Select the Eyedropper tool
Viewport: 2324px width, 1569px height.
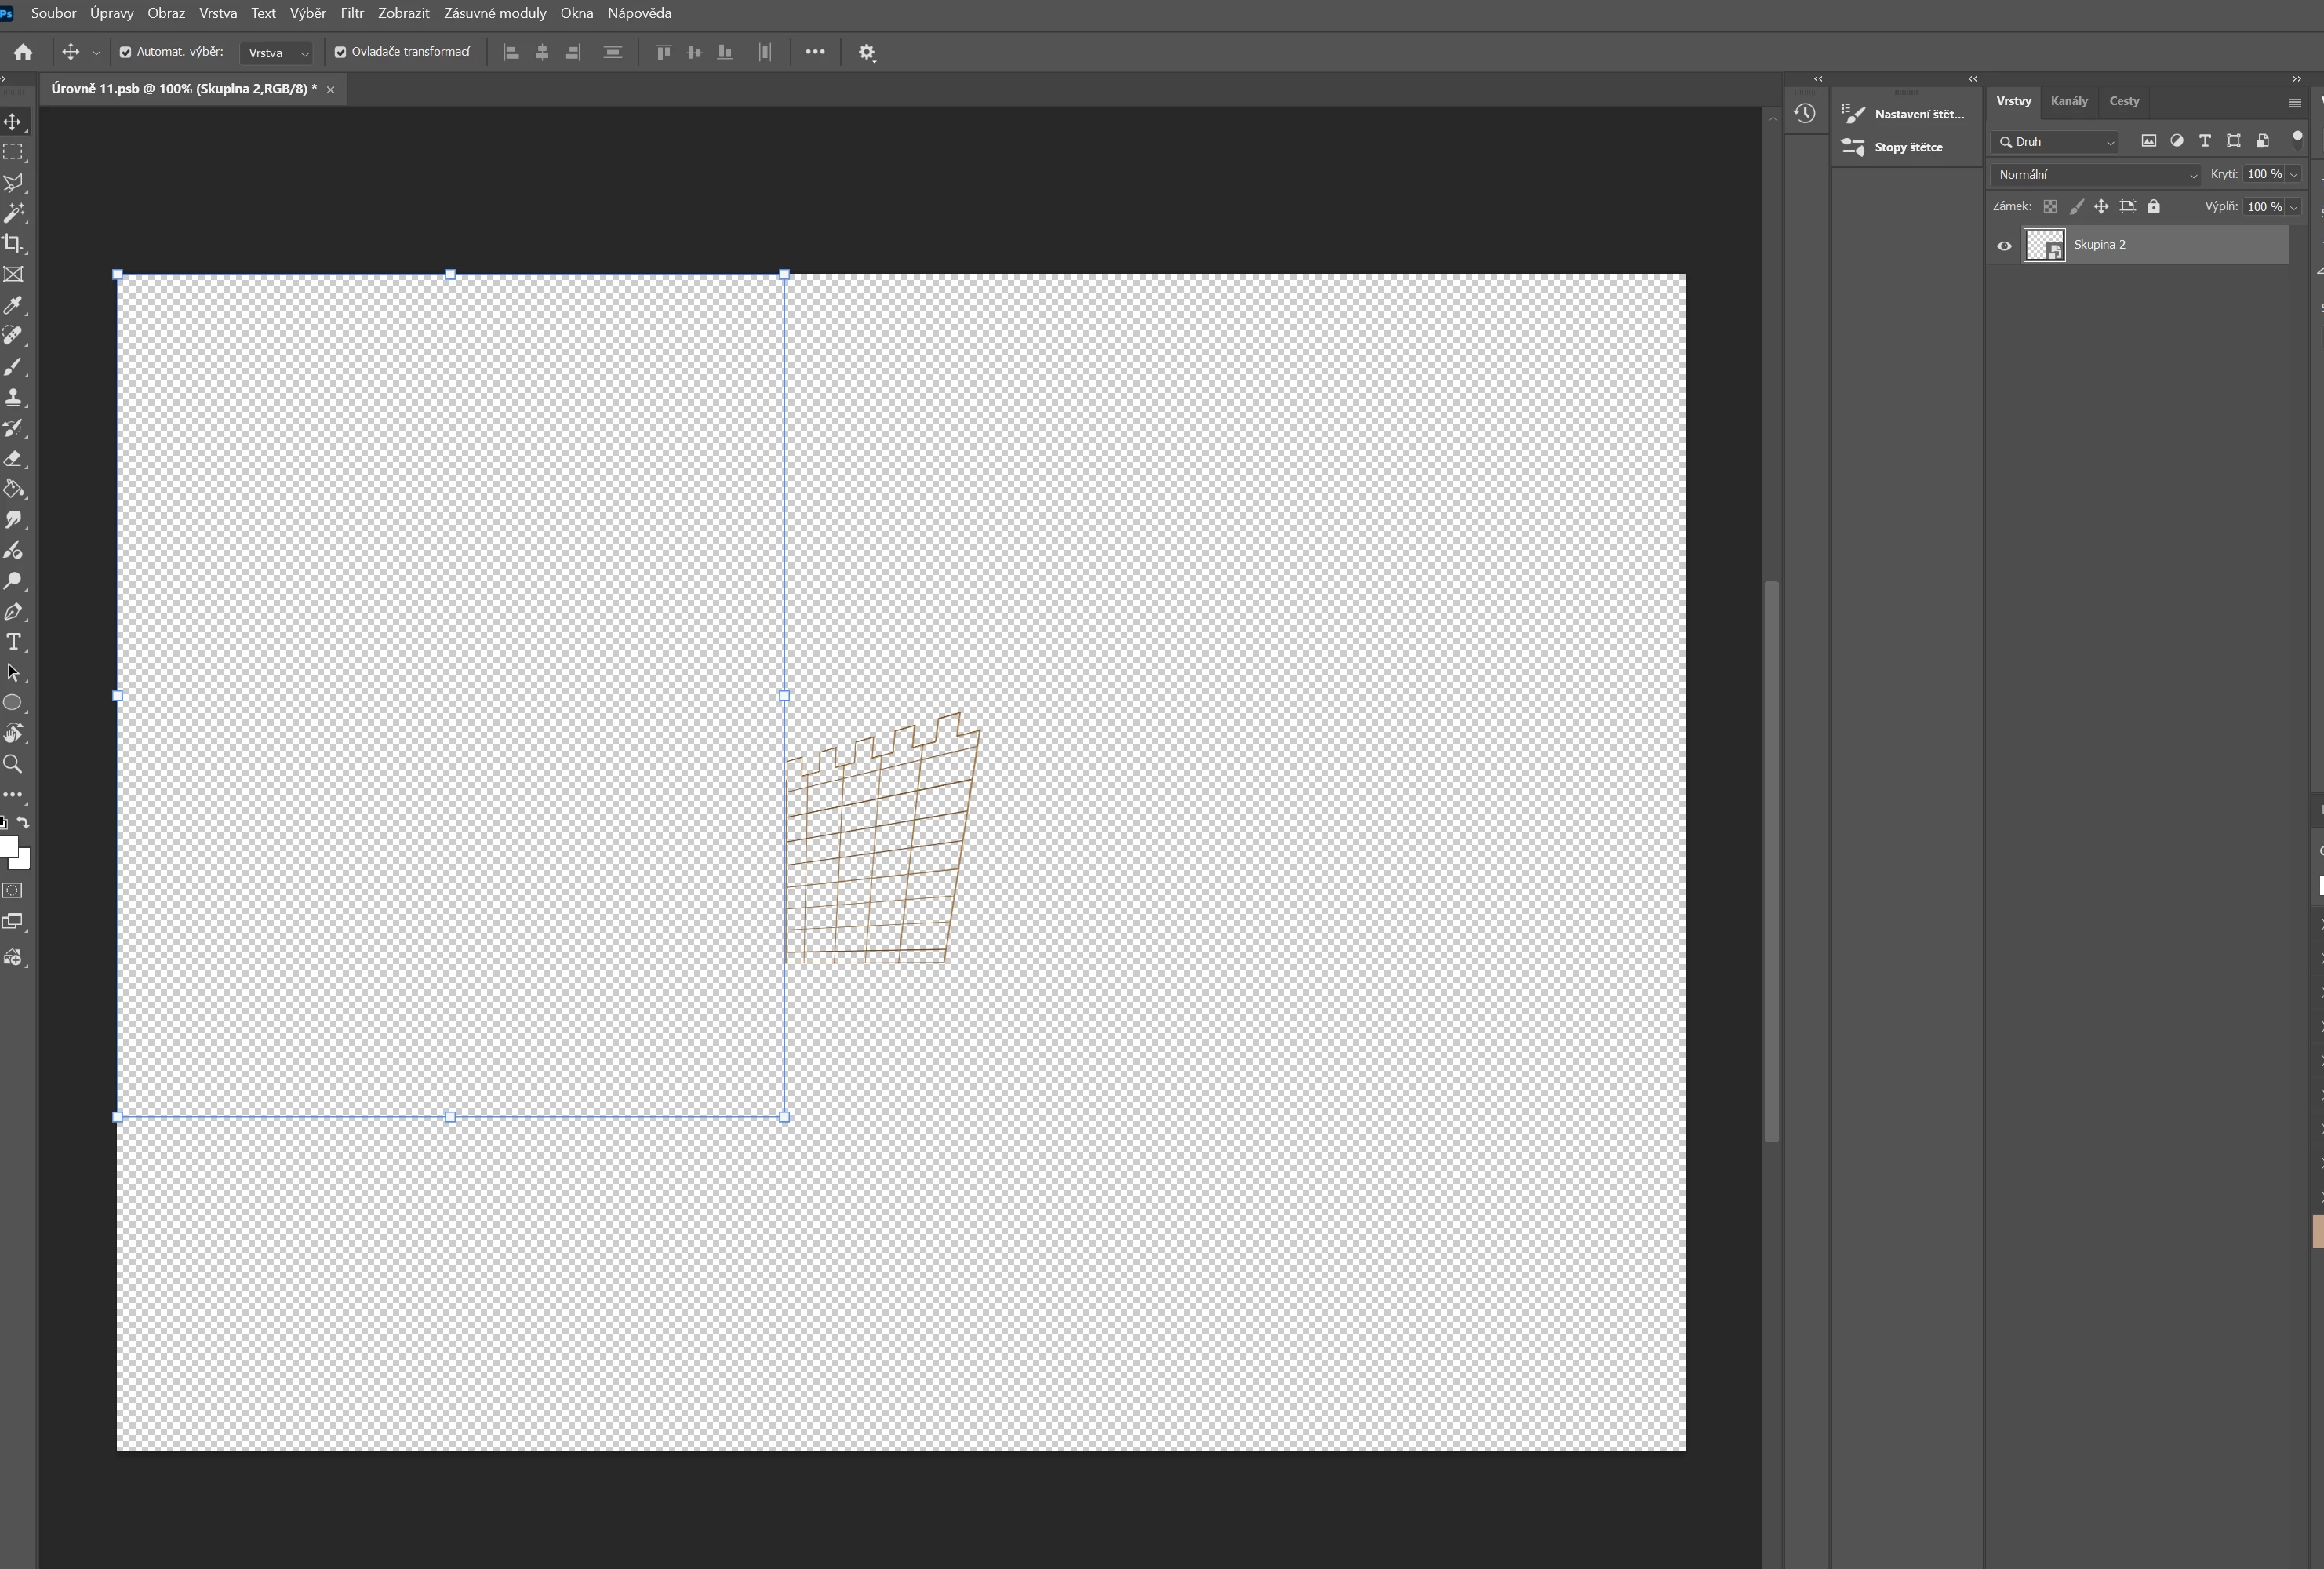pyautogui.click(x=13, y=305)
